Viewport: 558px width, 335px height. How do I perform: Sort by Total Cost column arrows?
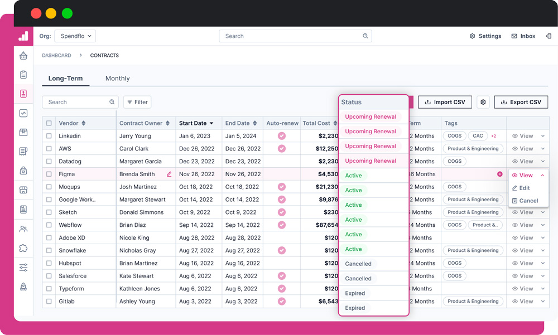point(335,123)
